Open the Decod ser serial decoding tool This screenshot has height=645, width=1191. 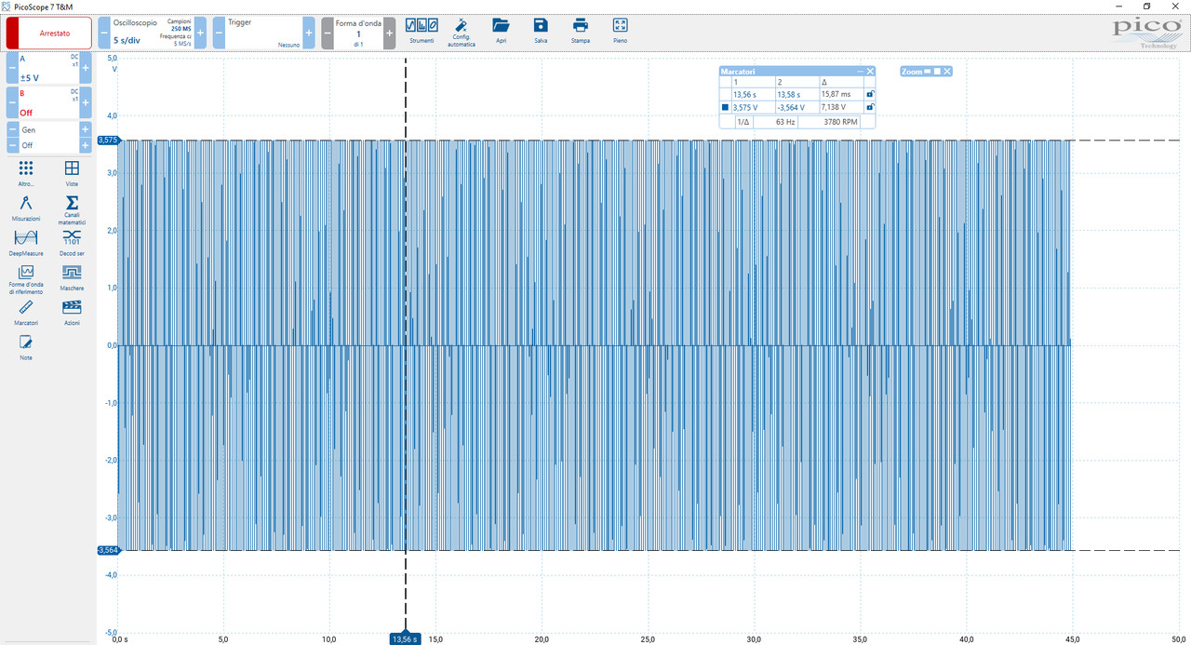point(72,243)
